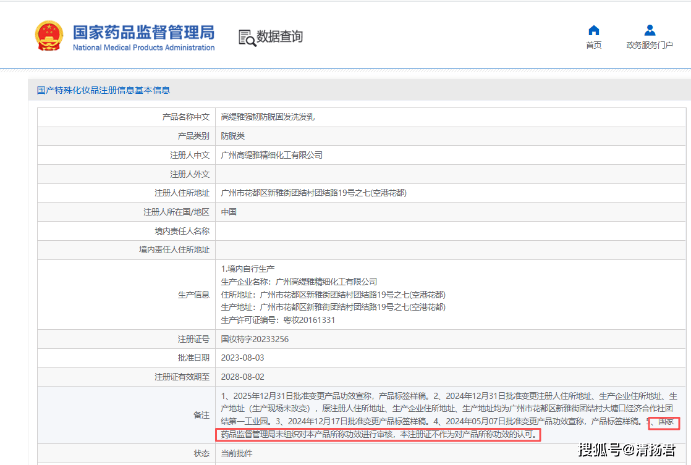This screenshot has height=465, width=691.
Task: Click the 注册人住所地址 address value
Action: tap(314, 193)
